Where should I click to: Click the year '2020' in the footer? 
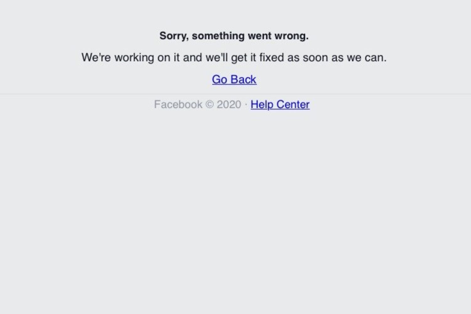tap(229, 104)
